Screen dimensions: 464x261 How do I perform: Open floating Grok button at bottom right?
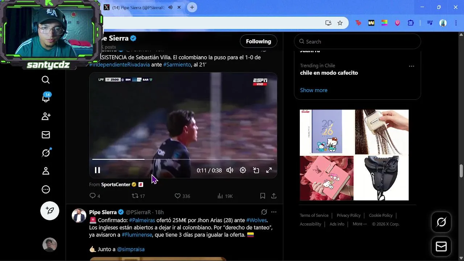[x=441, y=222]
